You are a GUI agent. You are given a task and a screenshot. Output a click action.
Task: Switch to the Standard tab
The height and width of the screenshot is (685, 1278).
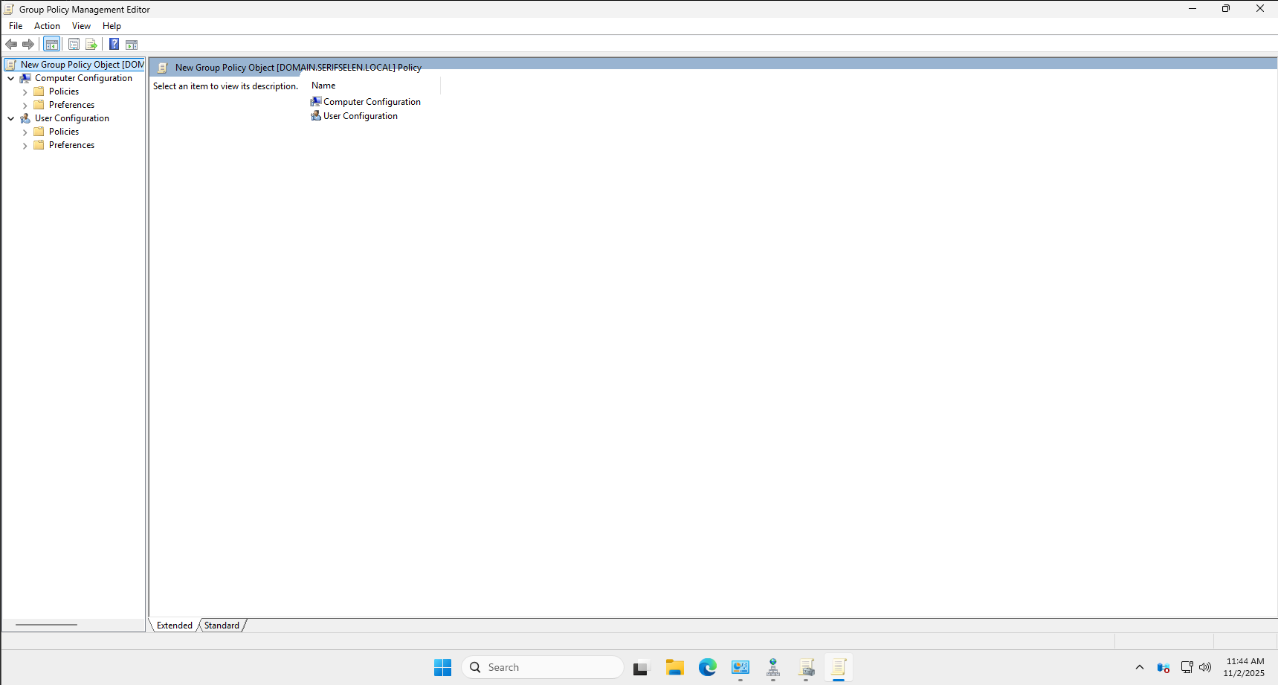[222, 625]
